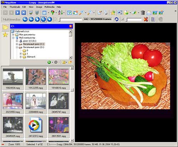
Task: Open the zoom in dropdown arrow
Action: pos(85,13)
